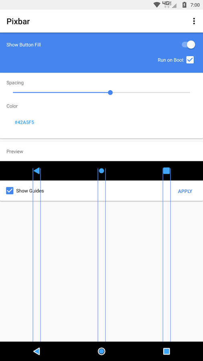This screenshot has height=361, width=203.
Task: Toggle the Show Button Fill switch
Action: pos(189,45)
